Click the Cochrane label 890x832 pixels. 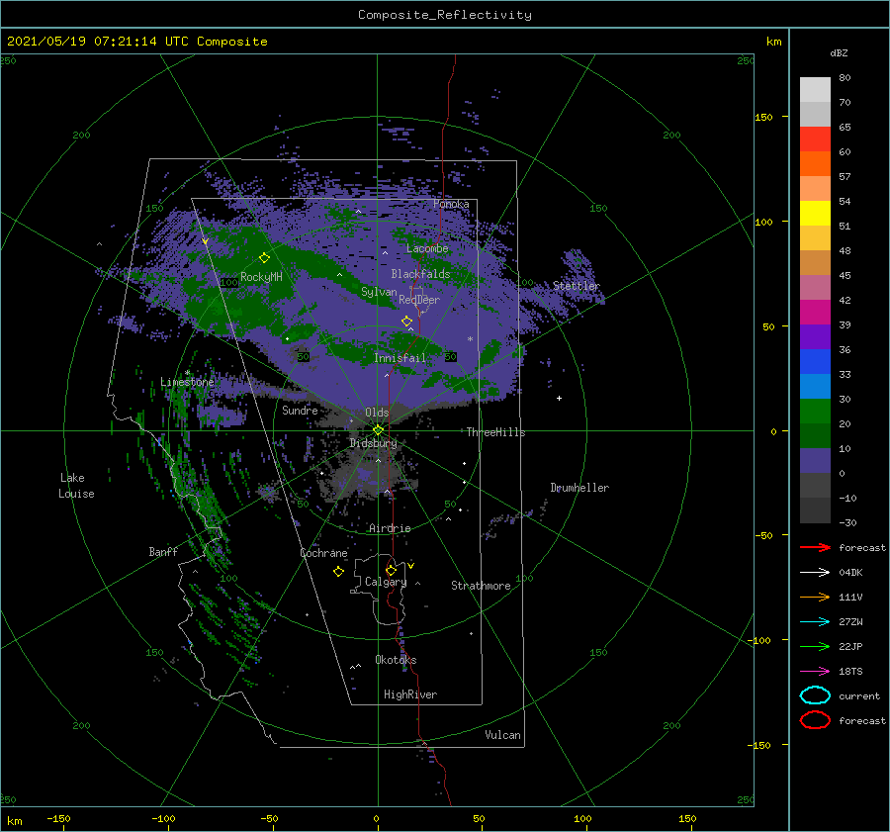pyautogui.click(x=323, y=553)
